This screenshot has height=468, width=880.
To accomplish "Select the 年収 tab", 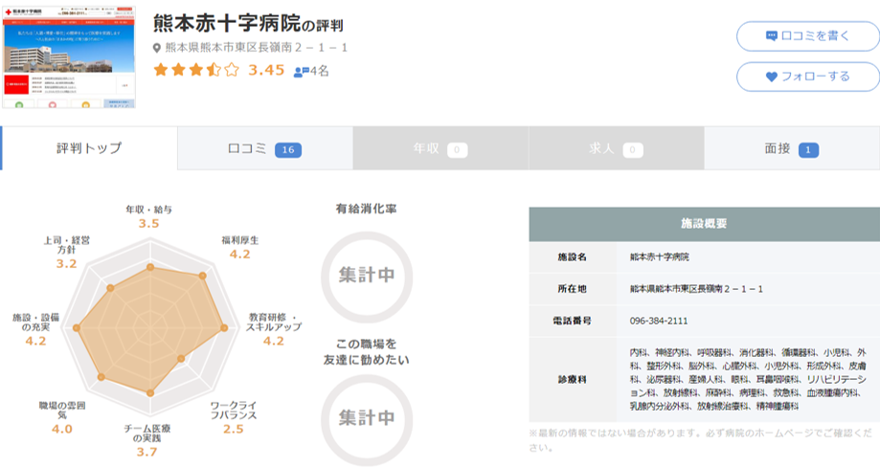I will (x=440, y=148).
